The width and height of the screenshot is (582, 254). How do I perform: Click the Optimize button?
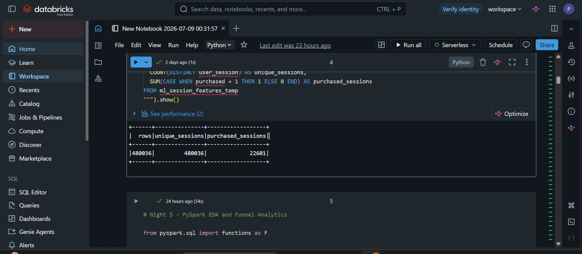pyautogui.click(x=512, y=113)
